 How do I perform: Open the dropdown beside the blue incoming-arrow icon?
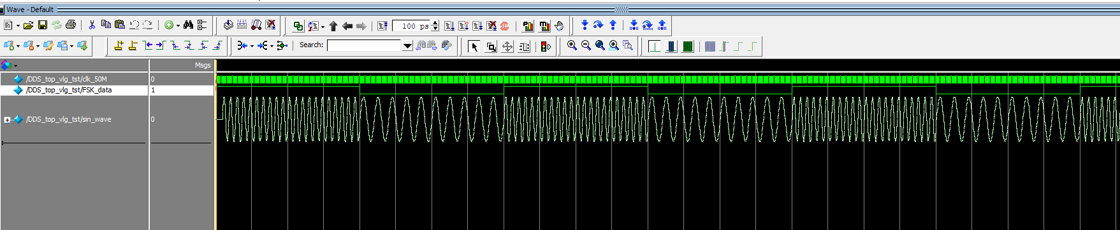tap(252, 46)
